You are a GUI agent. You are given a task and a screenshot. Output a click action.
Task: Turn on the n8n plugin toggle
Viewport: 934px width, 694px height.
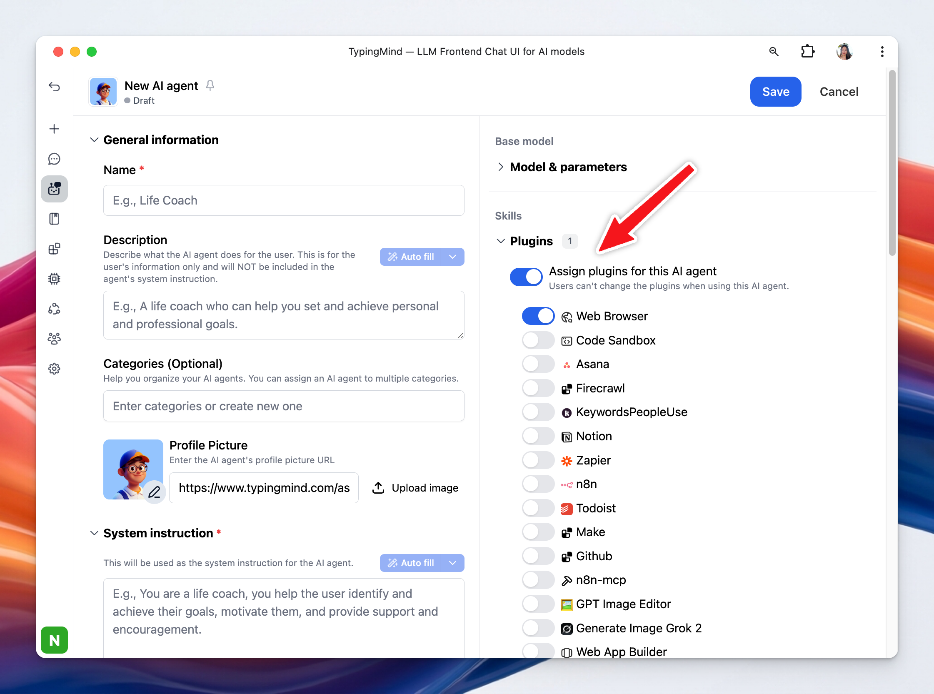[538, 484]
